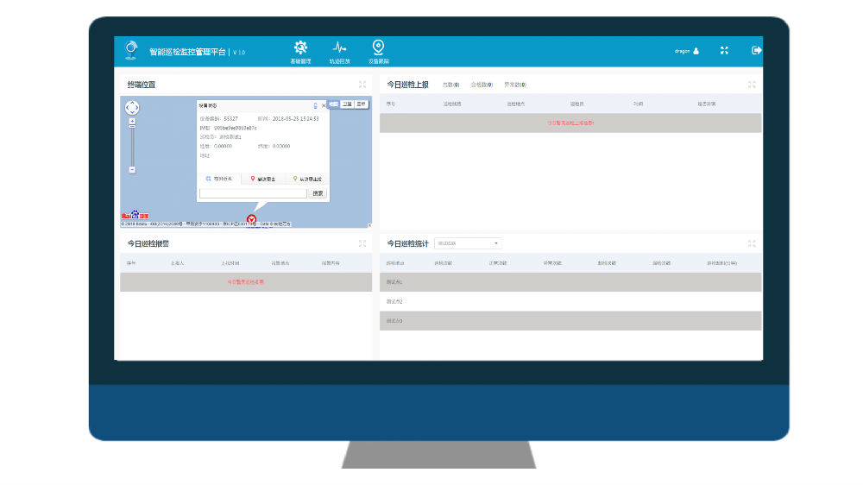863x485 pixels.
Task: Expand the 今日巡检报警 panel to fullscreen
Action: click(362, 244)
